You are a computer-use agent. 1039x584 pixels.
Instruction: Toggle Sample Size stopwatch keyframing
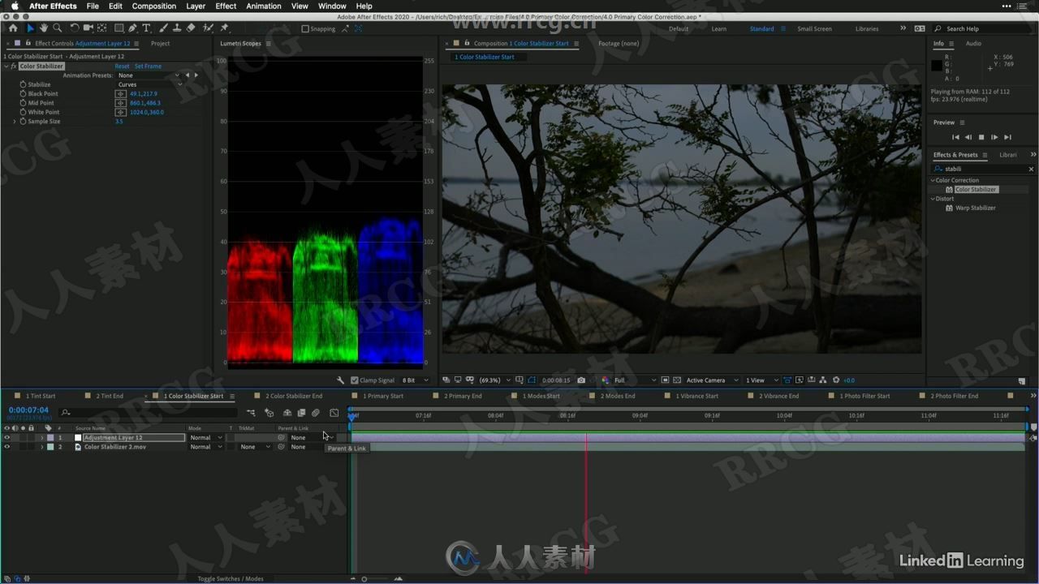coord(23,122)
